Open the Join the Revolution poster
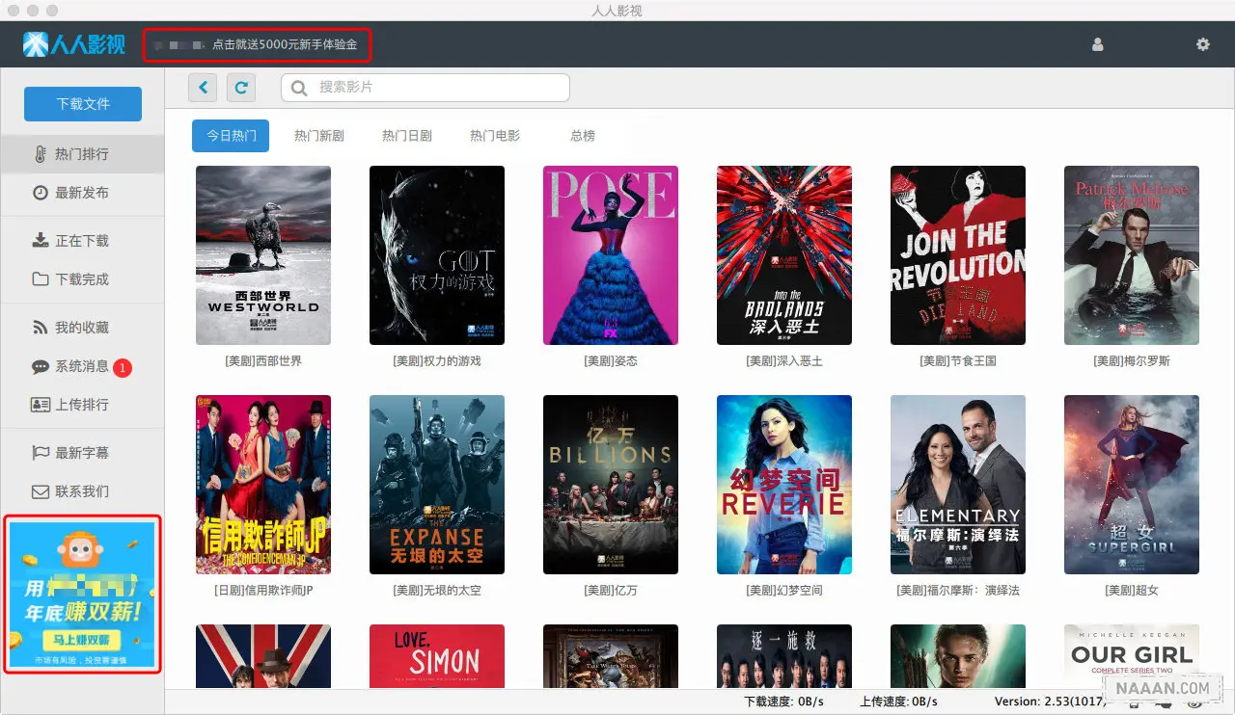Viewport: 1235px width, 715px height. coord(958,255)
